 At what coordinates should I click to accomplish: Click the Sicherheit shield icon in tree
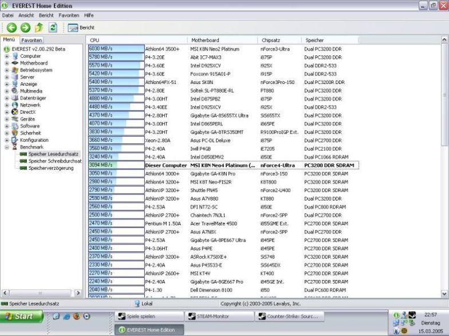click(x=15, y=133)
